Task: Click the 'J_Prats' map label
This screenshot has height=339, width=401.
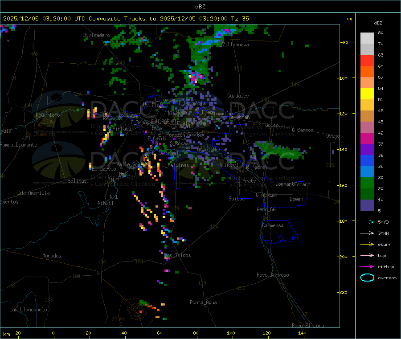Action: 246,181
